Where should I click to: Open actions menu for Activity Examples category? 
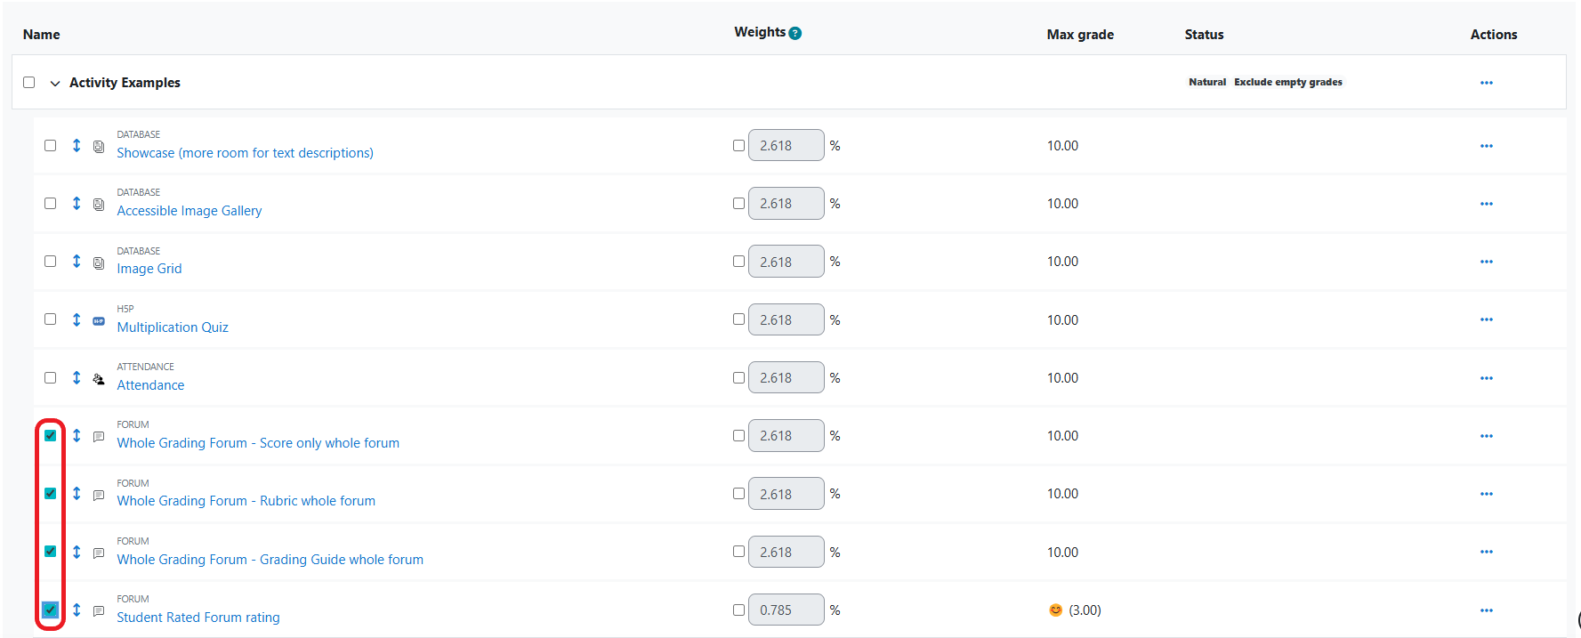1486,83
